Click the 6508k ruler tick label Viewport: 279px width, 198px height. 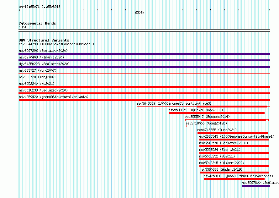point(139,13)
